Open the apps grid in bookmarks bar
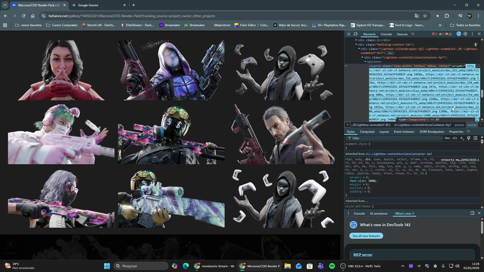Image resolution: width=484 pixels, height=272 pixels. click(5, 25)
